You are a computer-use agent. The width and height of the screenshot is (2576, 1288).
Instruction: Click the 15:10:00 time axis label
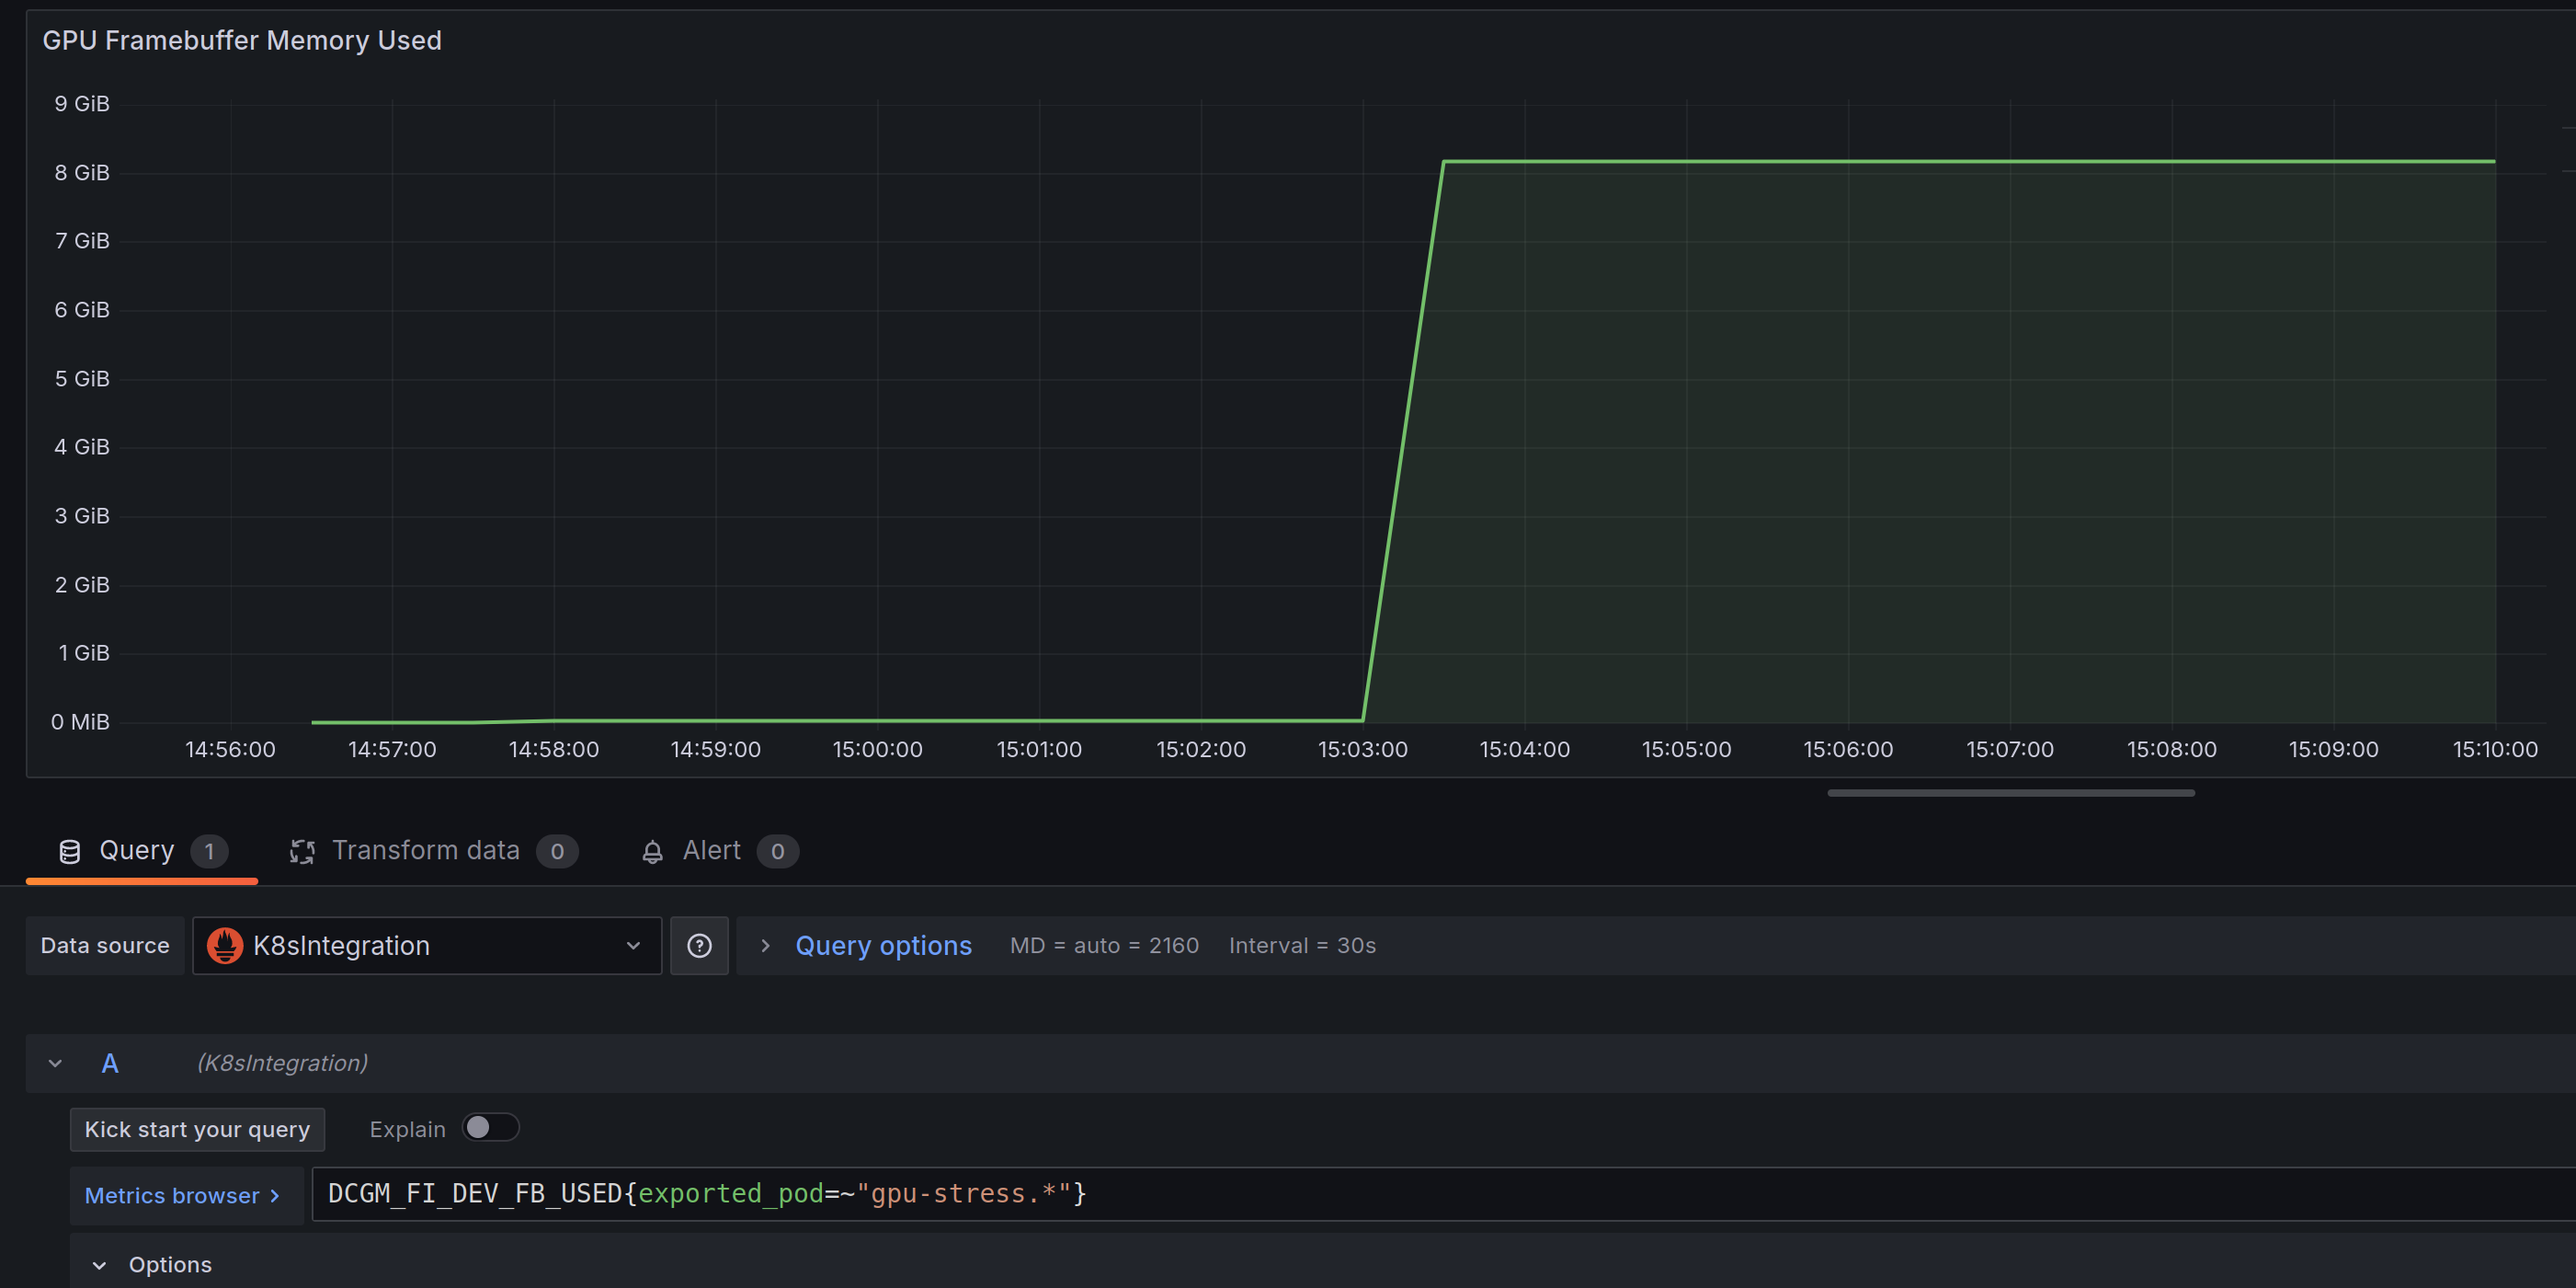pyautogui.click(x=2495, y=750)
